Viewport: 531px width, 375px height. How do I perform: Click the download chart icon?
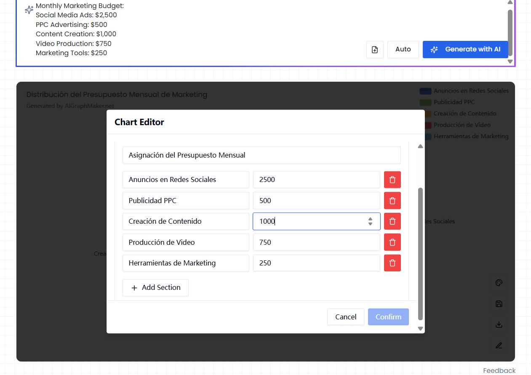pyautogui.click(x=499, y=324)
